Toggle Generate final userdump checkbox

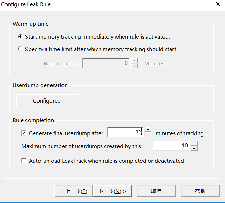click(24, 133)
